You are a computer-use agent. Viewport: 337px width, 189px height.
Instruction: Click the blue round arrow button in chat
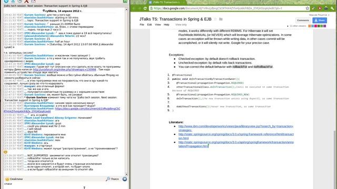(125, 179)
